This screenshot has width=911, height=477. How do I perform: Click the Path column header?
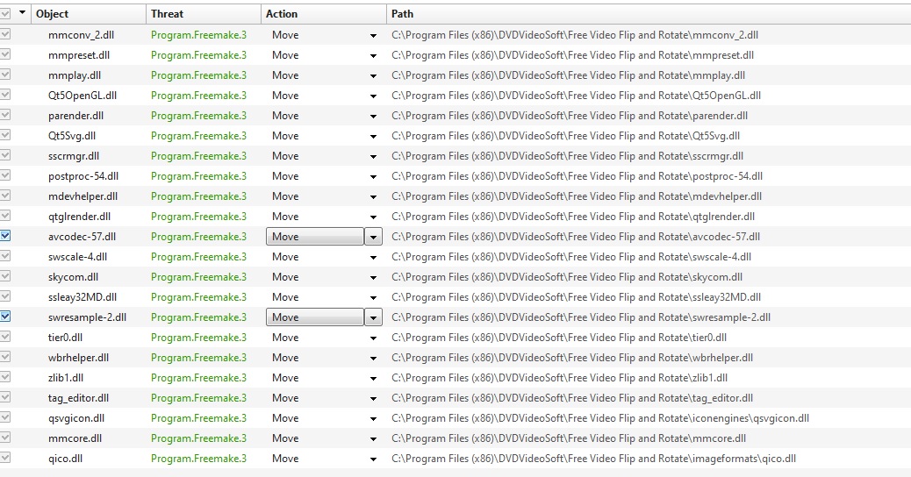pos(648,14)
